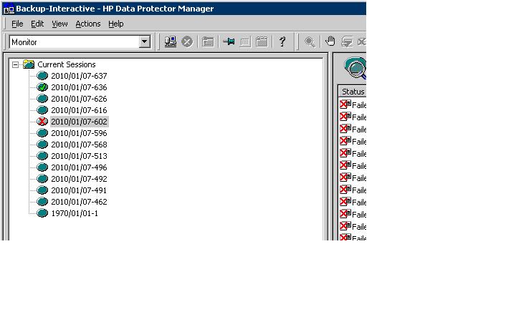Select session 2010/01/07-616
The height and width of the screenshot is (322, 516).
79,110
